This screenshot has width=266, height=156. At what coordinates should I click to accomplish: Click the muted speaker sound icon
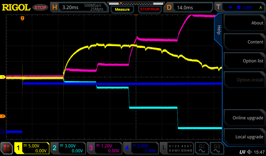click(x=250, y=152)
